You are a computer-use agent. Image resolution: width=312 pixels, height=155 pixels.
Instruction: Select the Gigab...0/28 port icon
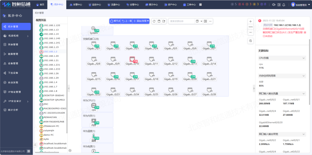click(209, 90)
